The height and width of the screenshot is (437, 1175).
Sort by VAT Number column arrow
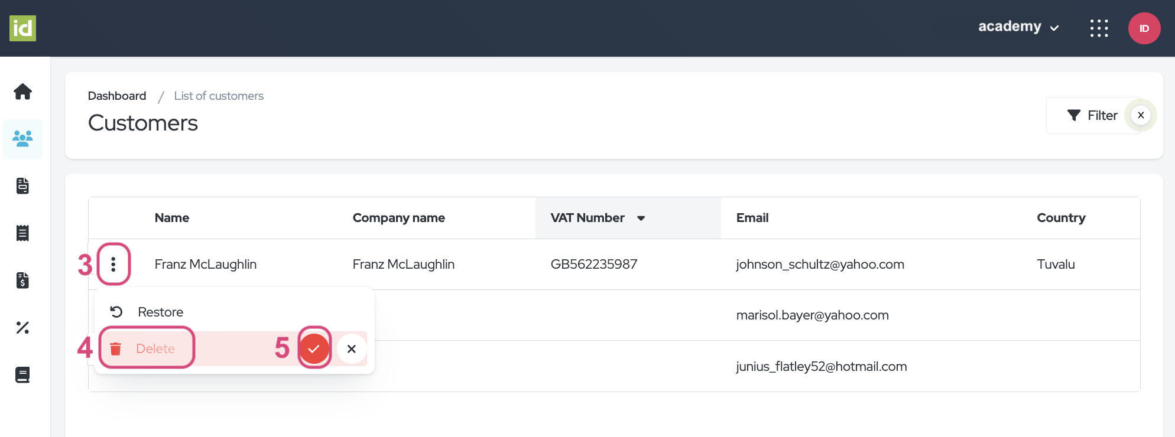[641, 218]
